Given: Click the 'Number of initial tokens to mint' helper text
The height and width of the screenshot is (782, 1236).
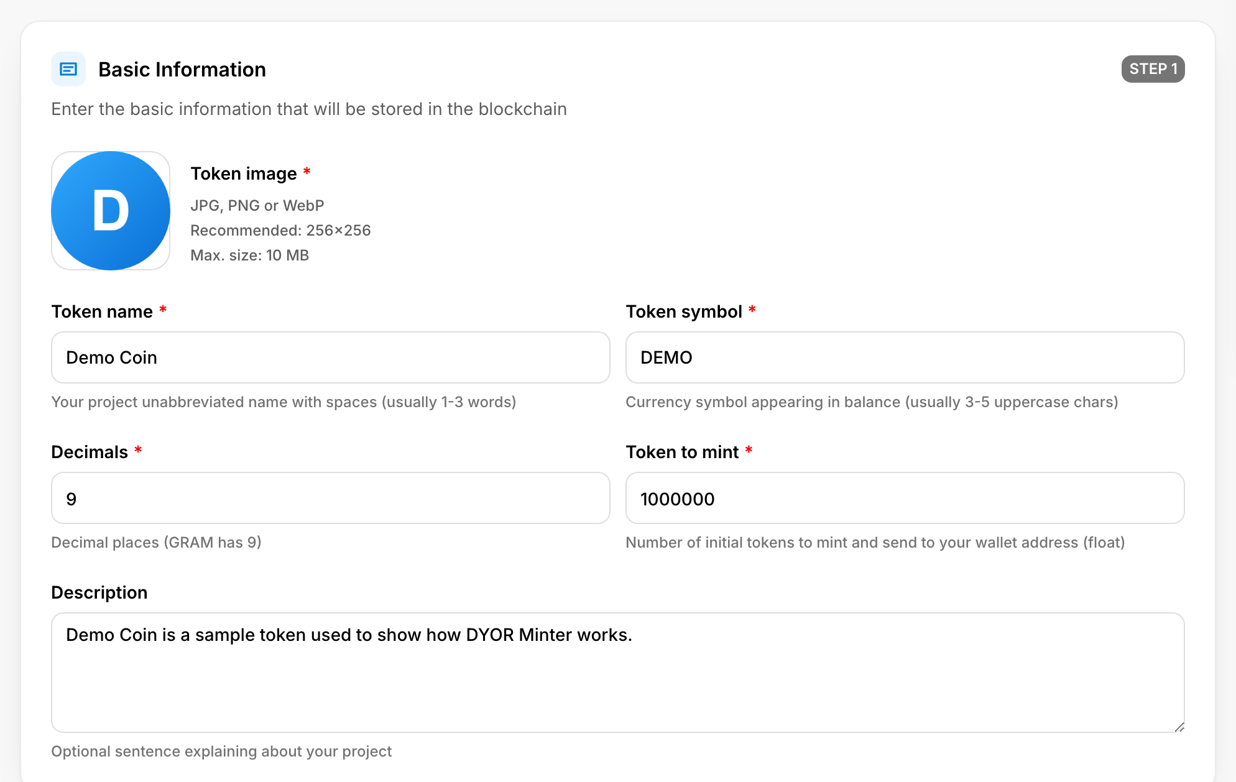Looking at the screenshot, I should tap(875, 543).
